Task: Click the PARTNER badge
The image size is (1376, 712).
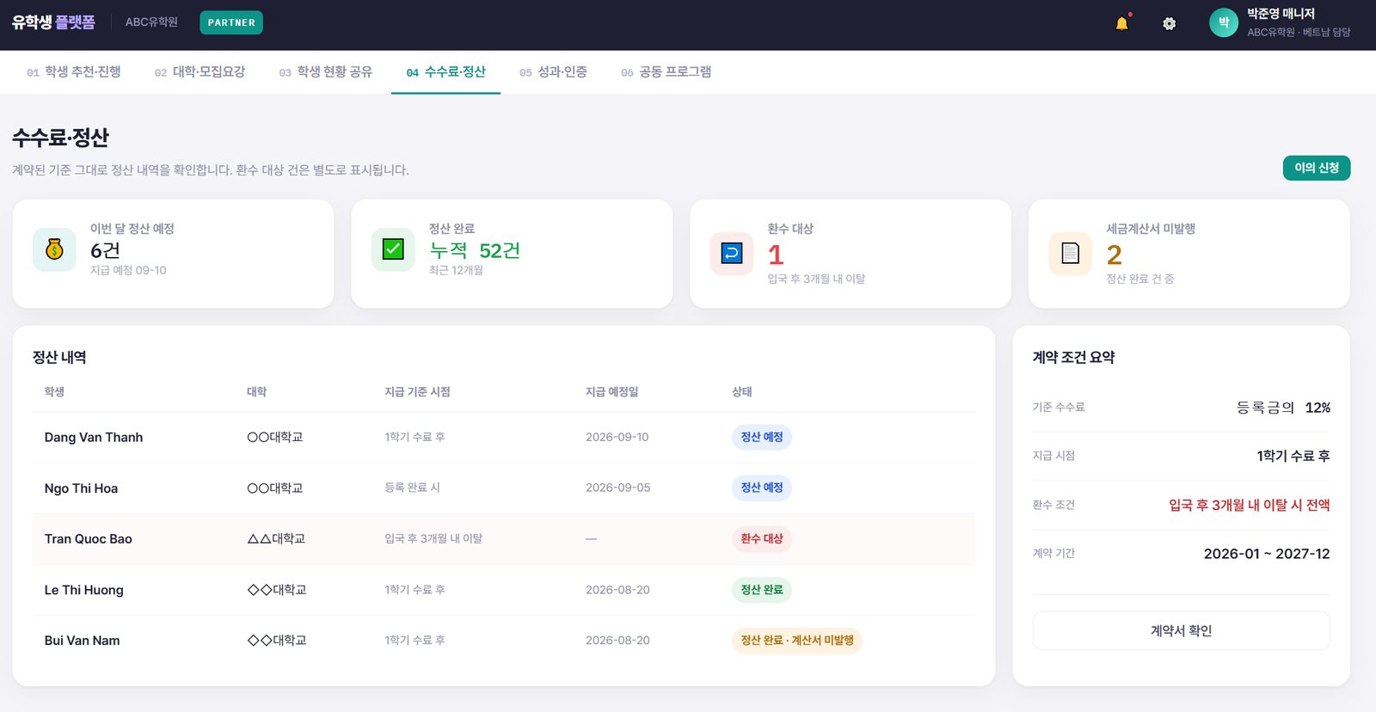Action: [x=231, y=22]
